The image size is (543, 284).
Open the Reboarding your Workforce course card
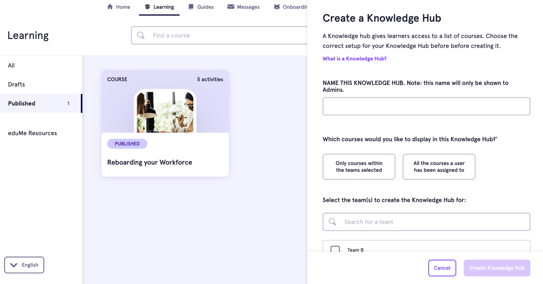(165, 123)
